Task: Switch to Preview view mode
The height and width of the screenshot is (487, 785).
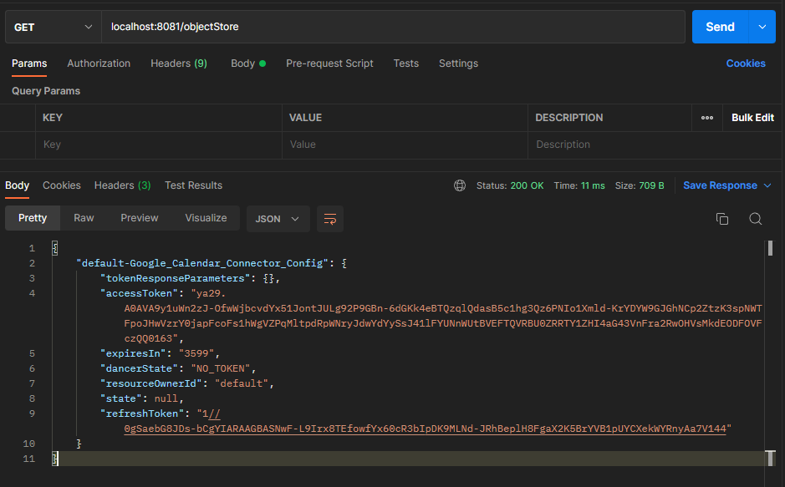Action: click(x=139, y=218)
